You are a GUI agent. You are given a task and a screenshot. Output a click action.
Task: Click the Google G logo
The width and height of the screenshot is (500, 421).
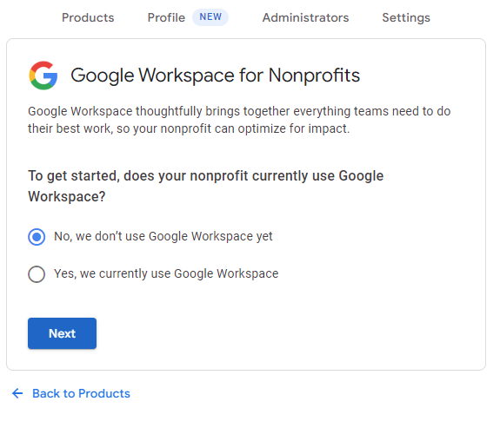(x=43, y=76)
